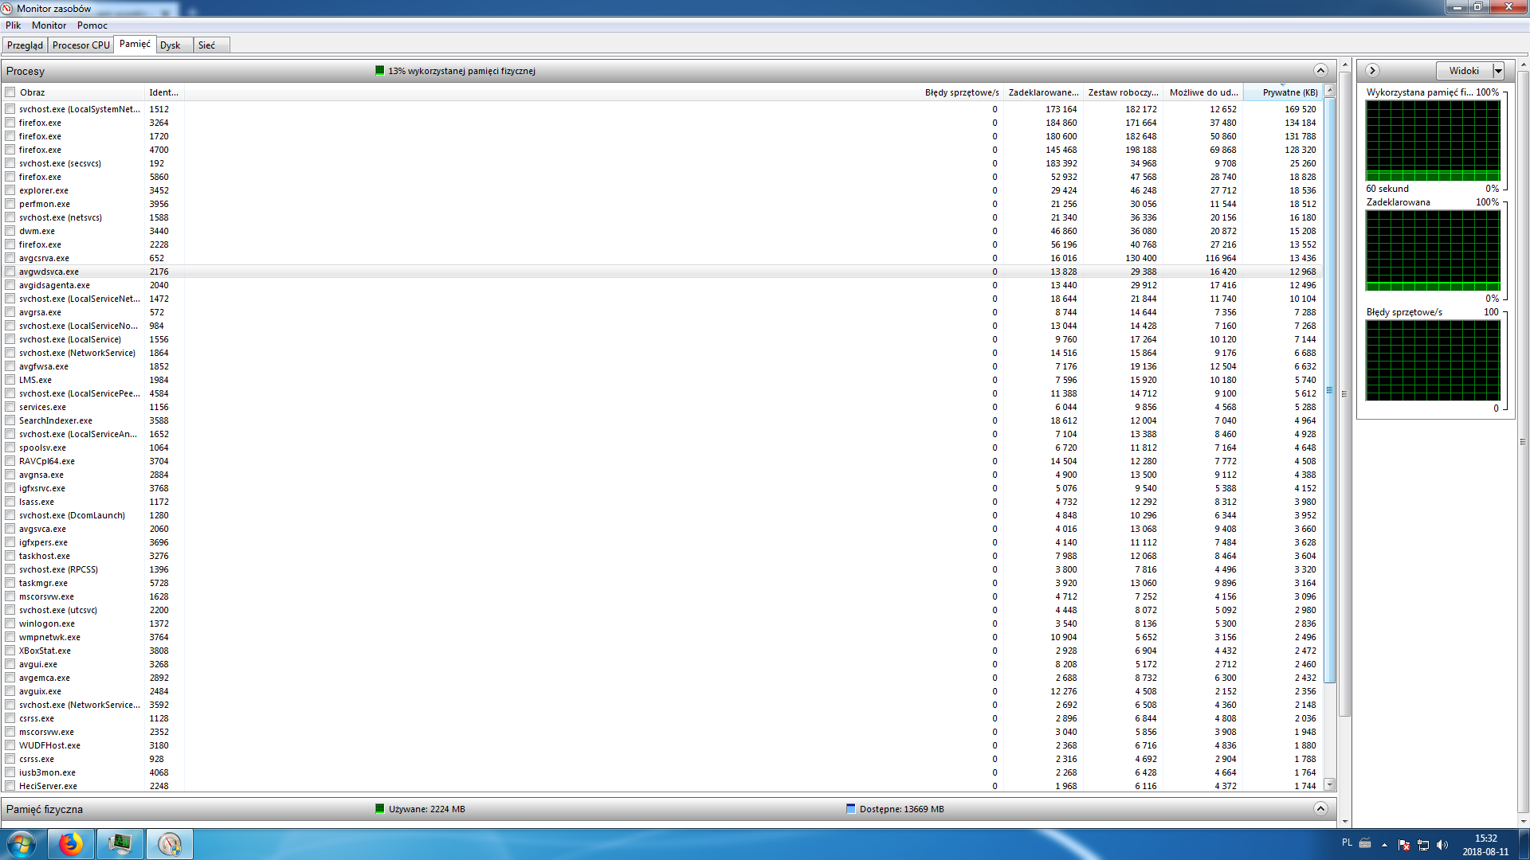This screenshot has height=860, width=1530.
Task: Check the services.exe checkbox
Action: point(10,407)
